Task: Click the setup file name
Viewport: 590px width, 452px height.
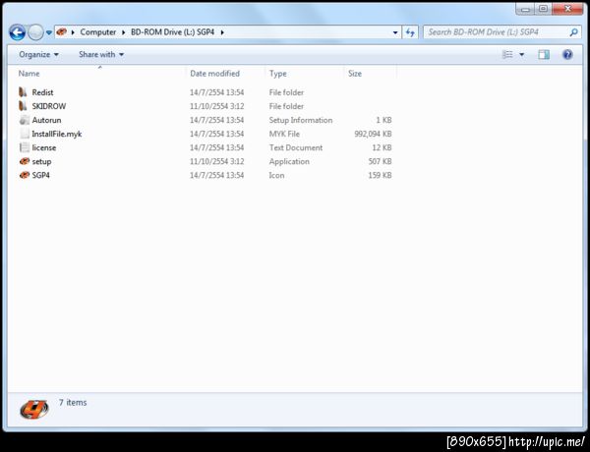Action: (x=41, y=162)
